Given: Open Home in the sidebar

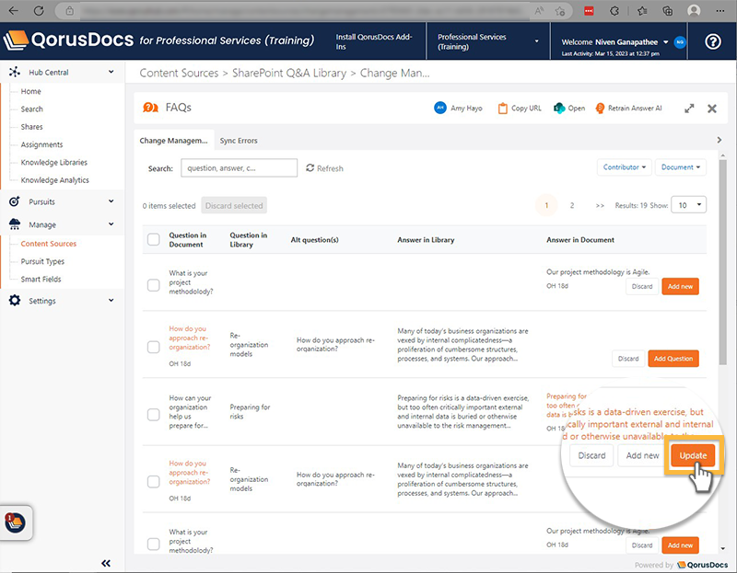Looking at the screenshot, I should click(31, 91).
